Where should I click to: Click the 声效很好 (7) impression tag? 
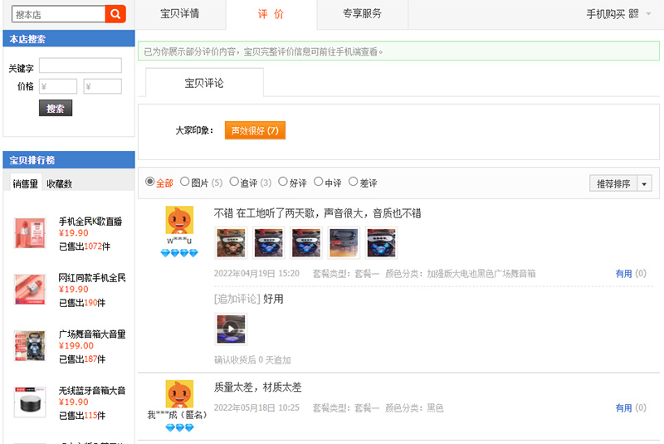pyautogui.click(x=255, y=130)
